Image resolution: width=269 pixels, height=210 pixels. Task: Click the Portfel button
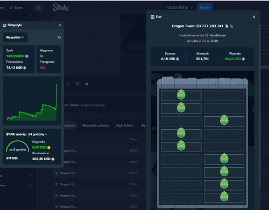point(204,7)
